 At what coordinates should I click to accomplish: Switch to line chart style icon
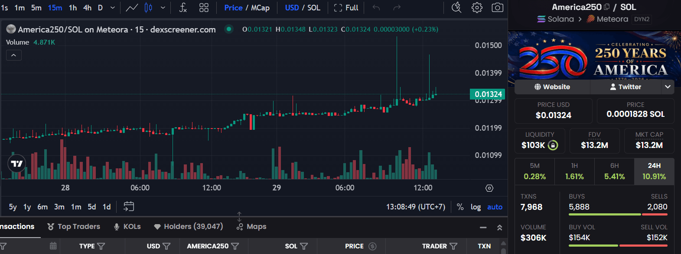(x=132, y=8)
